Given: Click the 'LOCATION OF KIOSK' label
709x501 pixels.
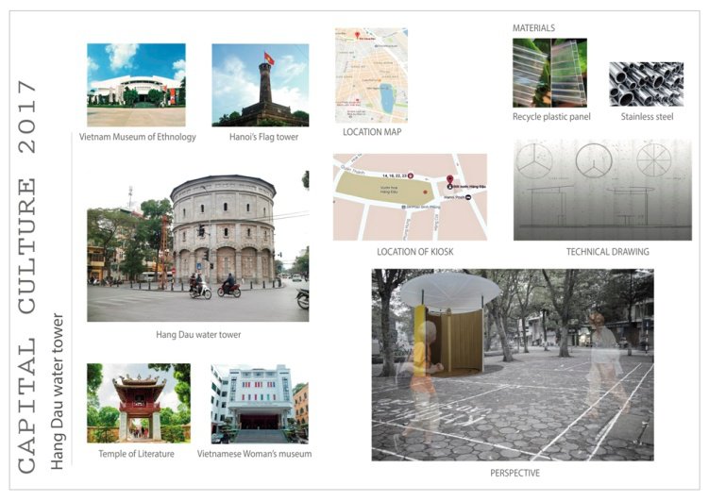Looking at the screenshot, I should (x=415, y=252).
